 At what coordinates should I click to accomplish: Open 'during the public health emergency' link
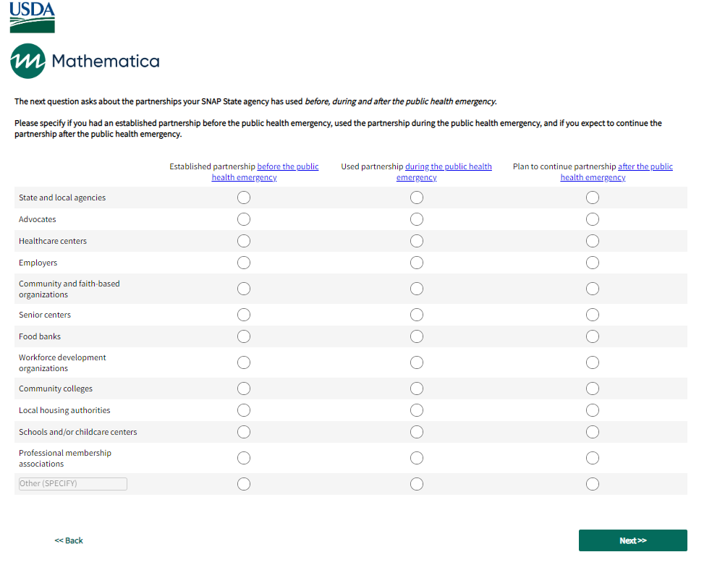pos(448,167)
